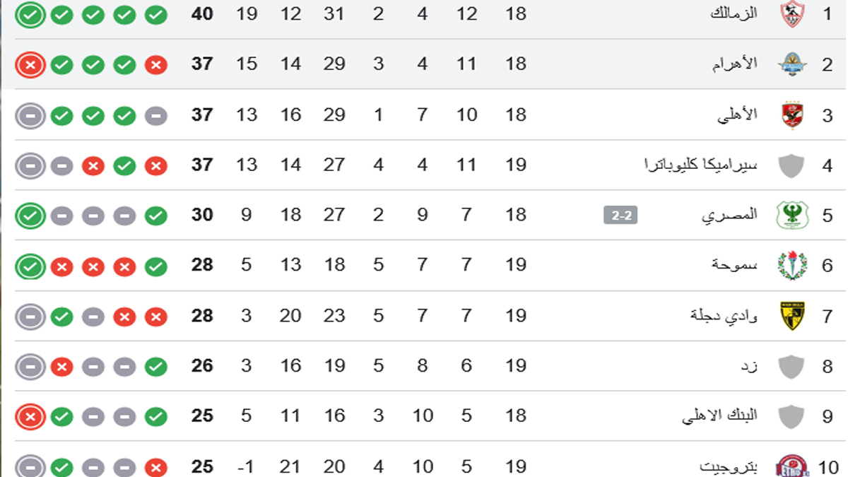Click Zamalek's 40 points value

(x=202, y=14)
